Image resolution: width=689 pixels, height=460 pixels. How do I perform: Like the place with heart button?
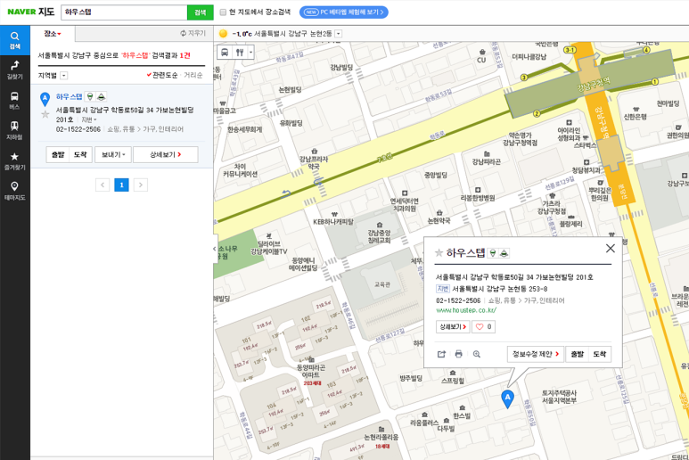(x=483, y=327)
